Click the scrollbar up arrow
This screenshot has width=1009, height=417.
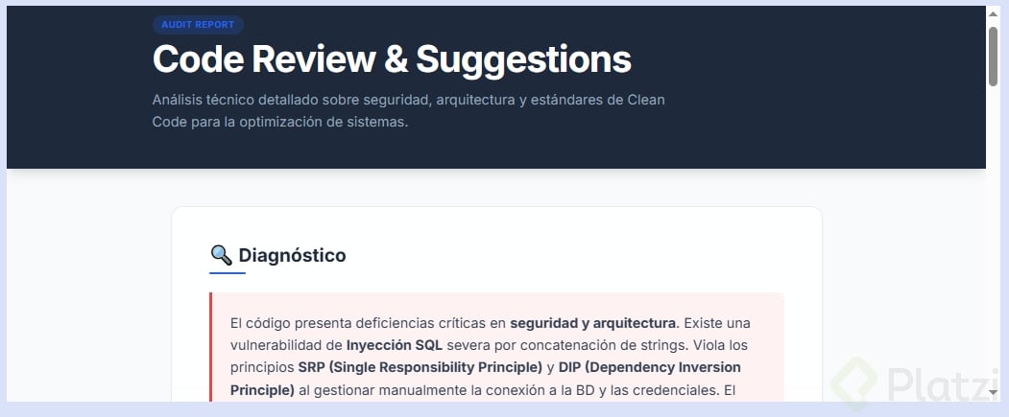995,14
